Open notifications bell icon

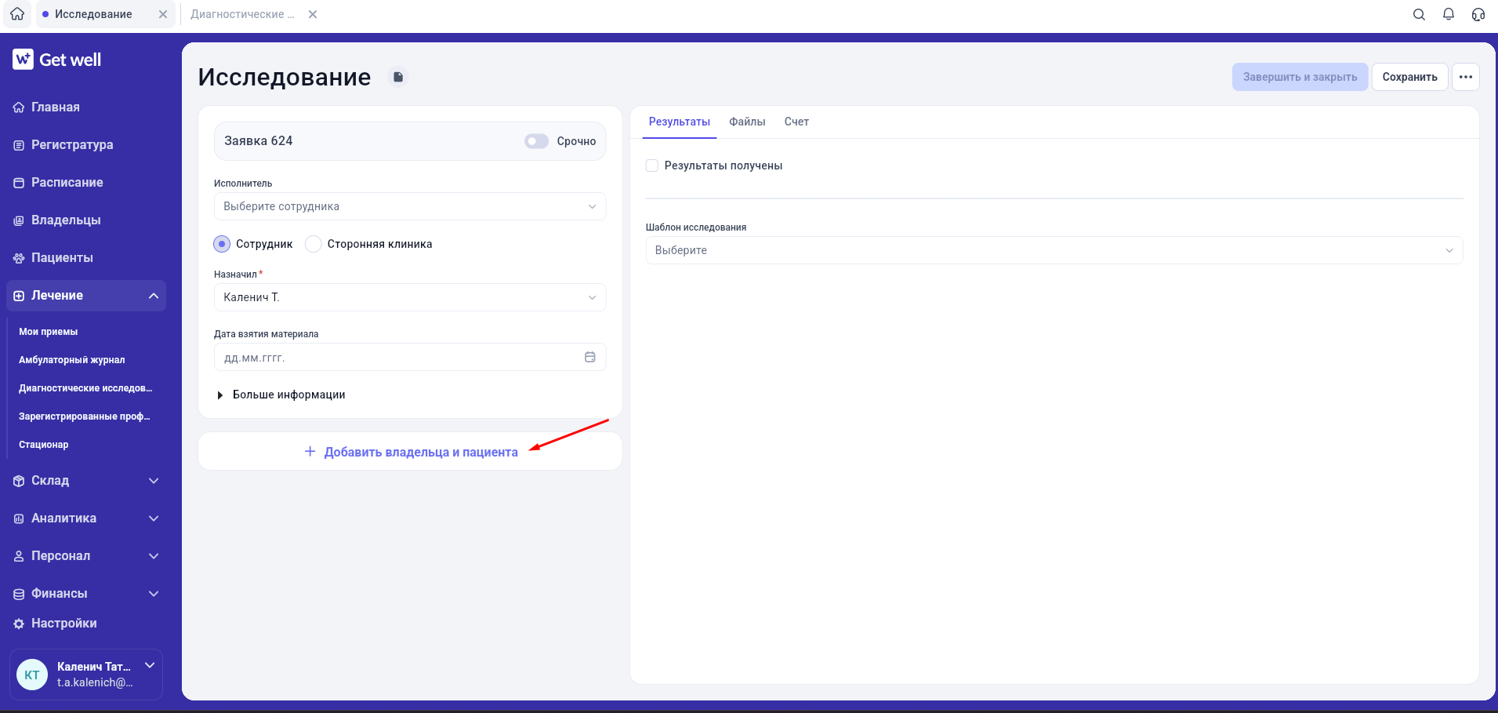(1449, 14)
